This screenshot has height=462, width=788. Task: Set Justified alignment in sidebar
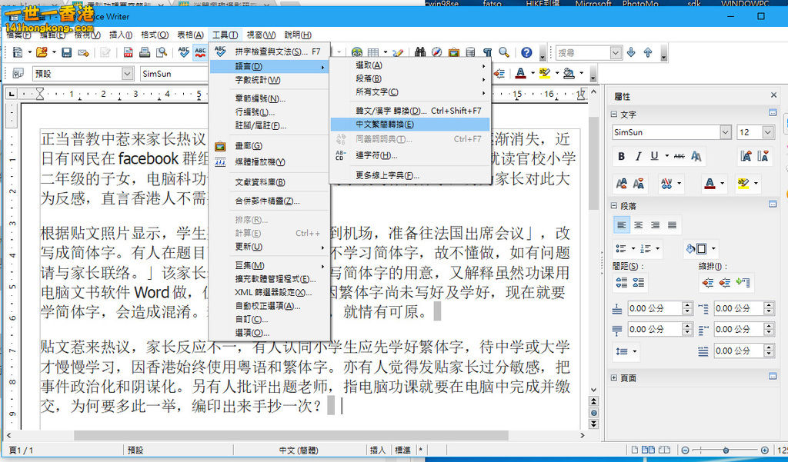tap(672, 225)
